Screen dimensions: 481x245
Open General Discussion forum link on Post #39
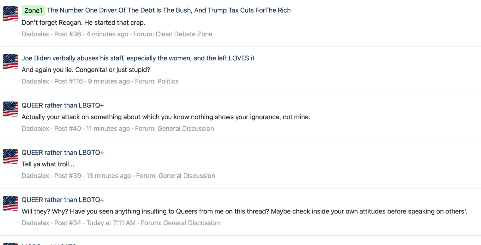187,176
